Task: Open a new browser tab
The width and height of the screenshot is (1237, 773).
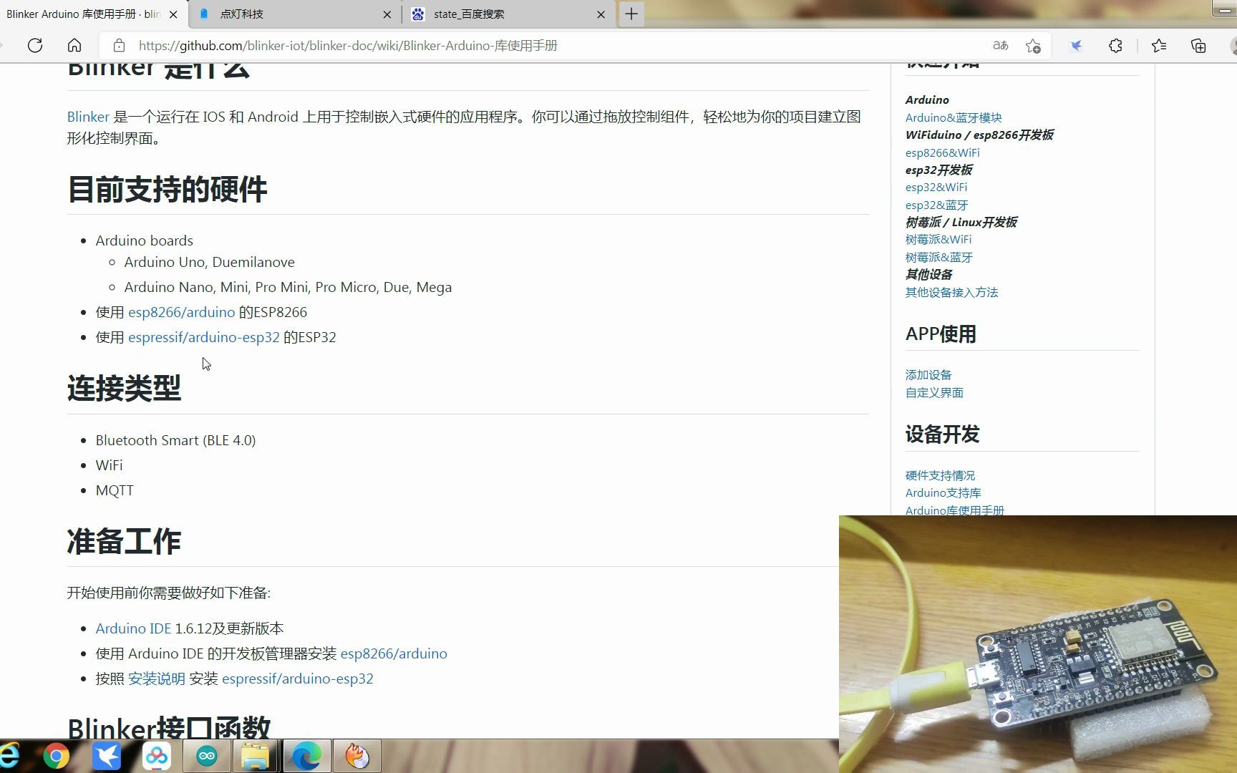Action: (x=631, y=14)
